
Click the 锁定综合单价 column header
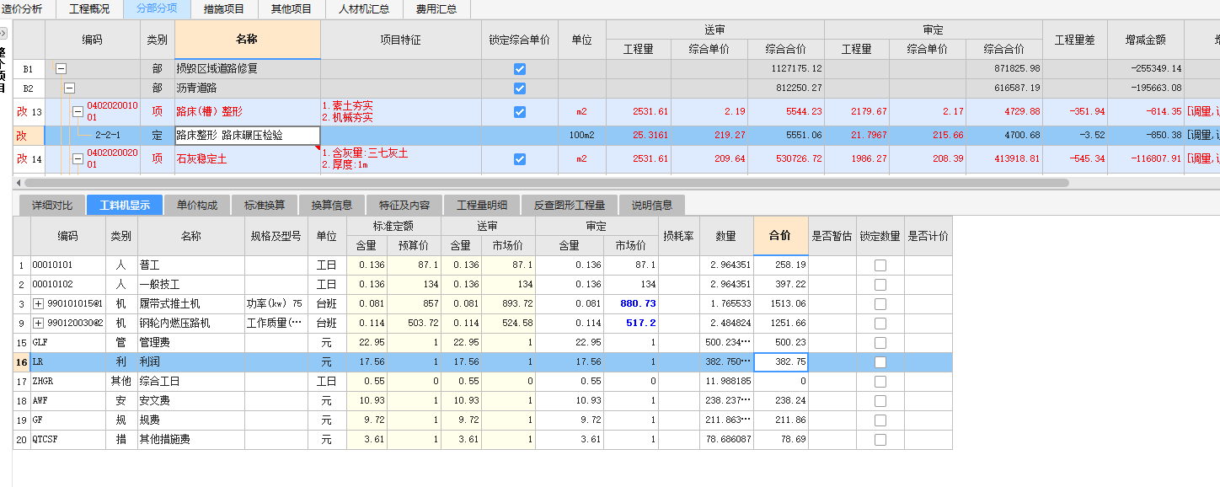(519, 40)
